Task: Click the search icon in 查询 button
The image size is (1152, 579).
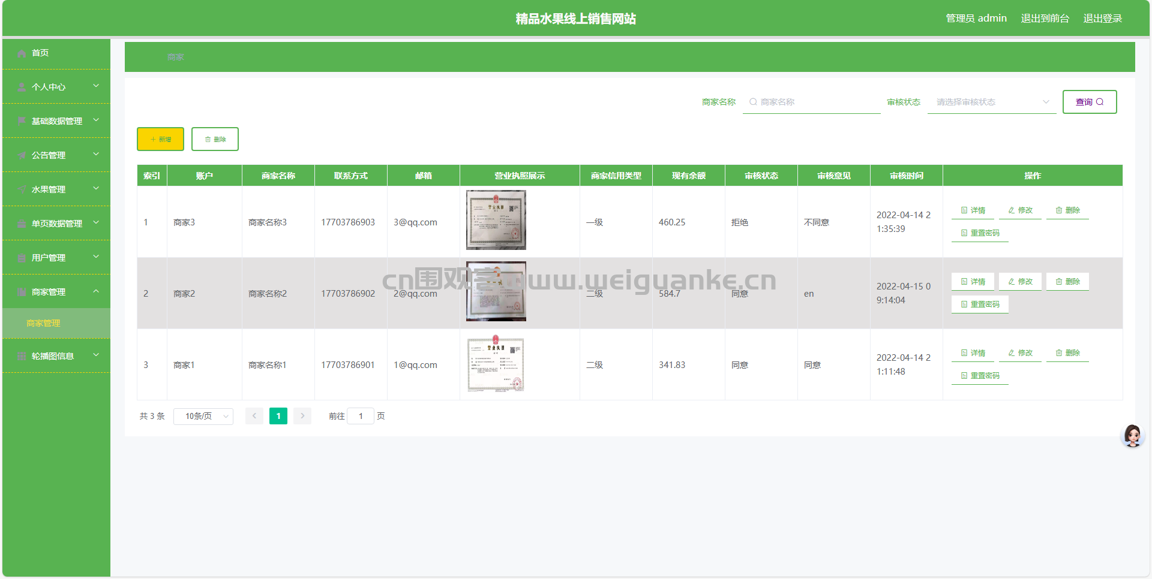Action: 1100,102
